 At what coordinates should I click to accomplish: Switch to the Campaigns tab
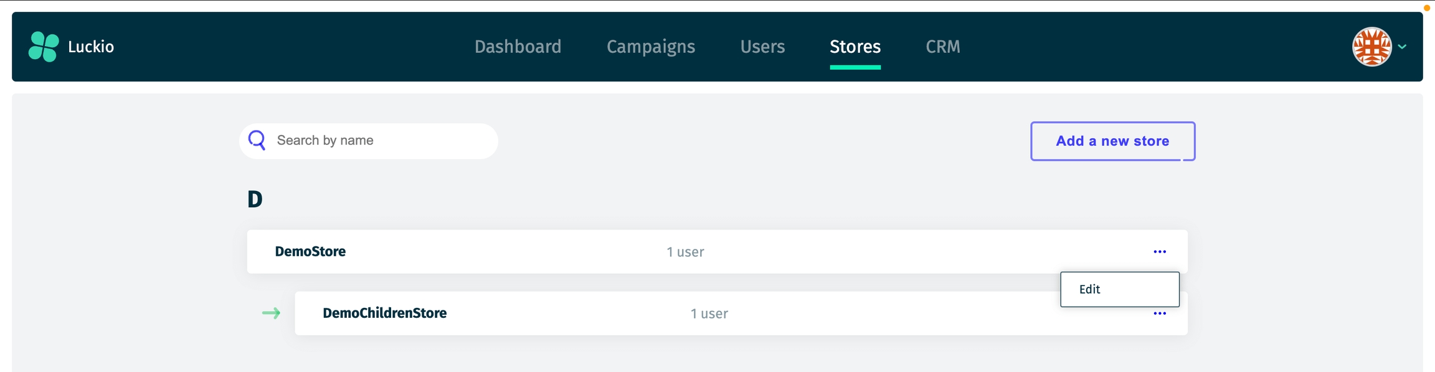point(650,47)
